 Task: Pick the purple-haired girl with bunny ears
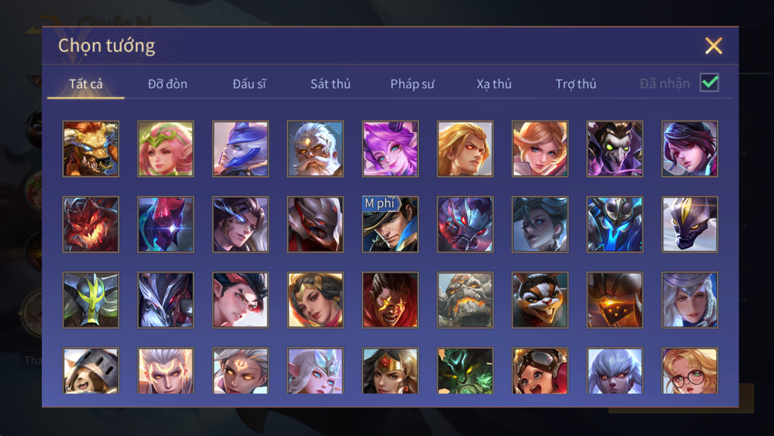pyautogui.click(x=390, y=149)
